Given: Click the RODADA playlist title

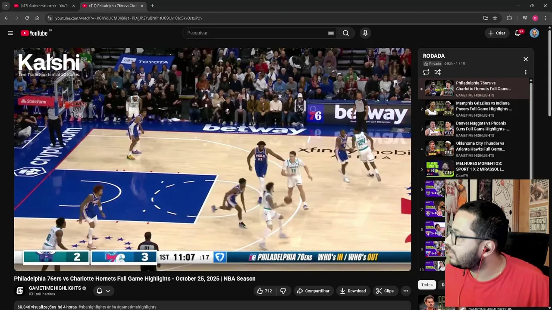Looking at the screenshot, I should pos(433,56).
